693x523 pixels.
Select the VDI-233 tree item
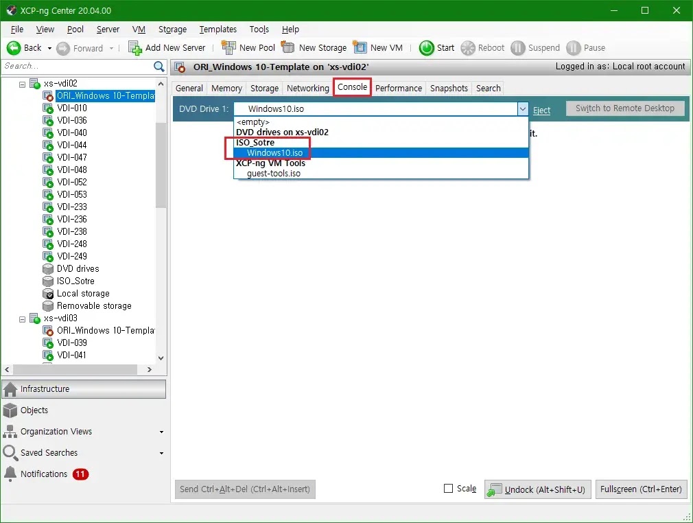tap(71, 207)
